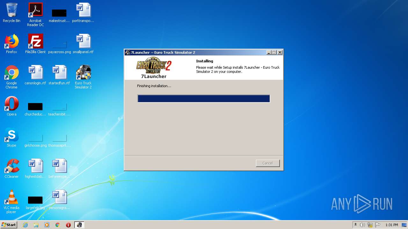Show hidden tray icons arrow
Screen dimensions: 408x229
(x=355, y=225)
